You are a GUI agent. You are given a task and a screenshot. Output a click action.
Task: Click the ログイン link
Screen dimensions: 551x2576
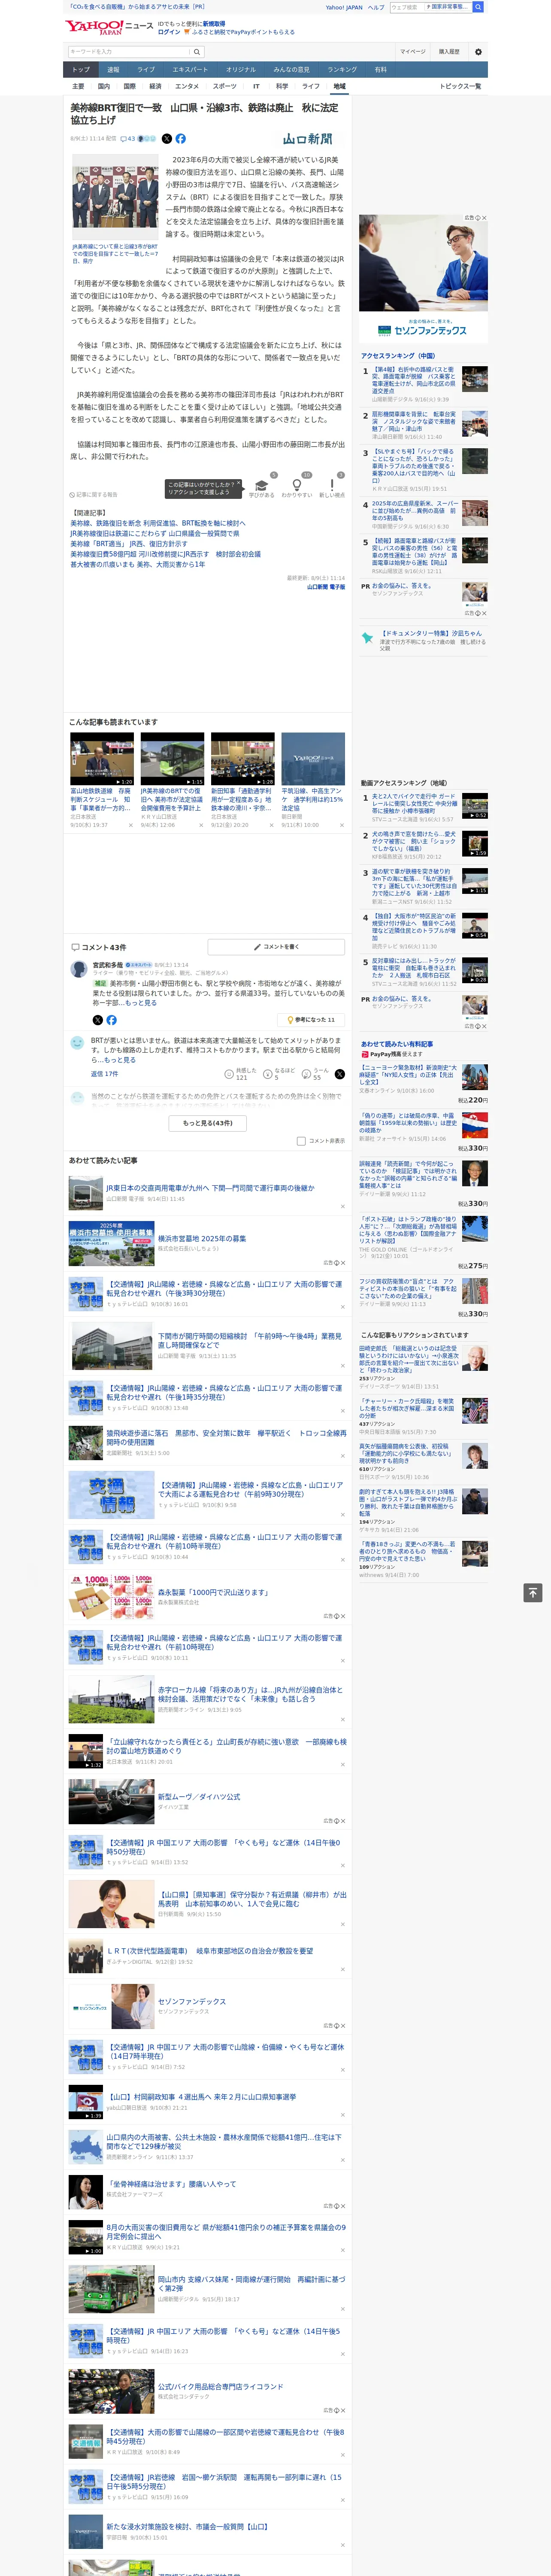click(x=169, y=32)
